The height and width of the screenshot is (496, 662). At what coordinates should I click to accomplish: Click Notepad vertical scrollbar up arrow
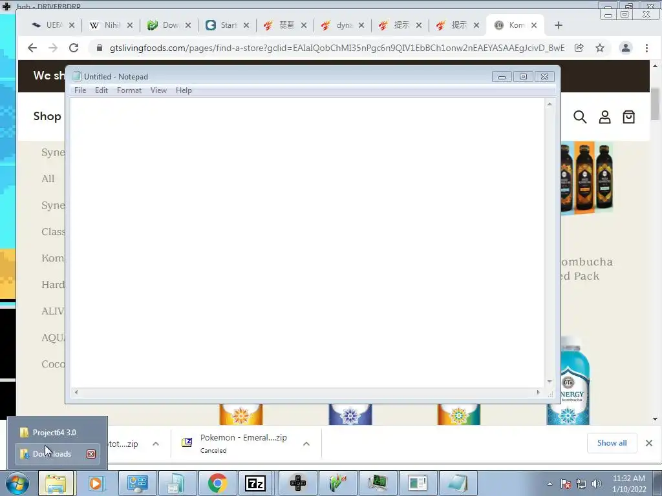pyautogui.click(x=550, y=104)
